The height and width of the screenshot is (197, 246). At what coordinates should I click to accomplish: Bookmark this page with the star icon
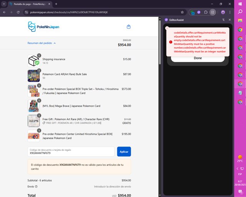(x=182, y=12)
